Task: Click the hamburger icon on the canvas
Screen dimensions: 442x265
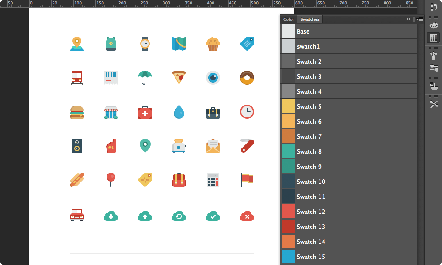Action: (x=77, y=112)
